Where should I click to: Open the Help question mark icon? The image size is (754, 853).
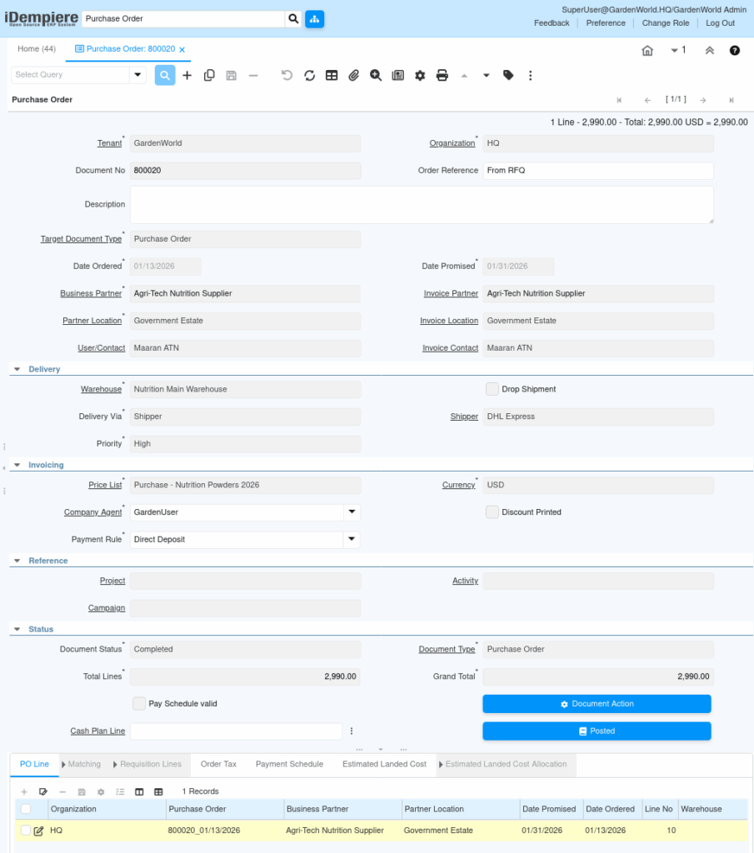tap(734, 51)
